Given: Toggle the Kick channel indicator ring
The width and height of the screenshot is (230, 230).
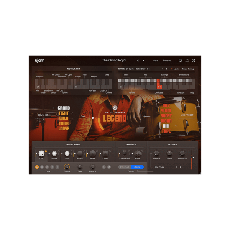Looking at the screenshot, I should [46, 151].
